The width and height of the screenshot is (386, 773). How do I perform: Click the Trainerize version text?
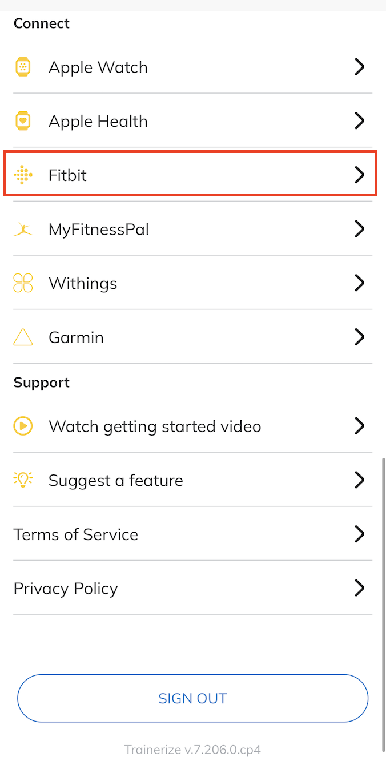(192, 750)
